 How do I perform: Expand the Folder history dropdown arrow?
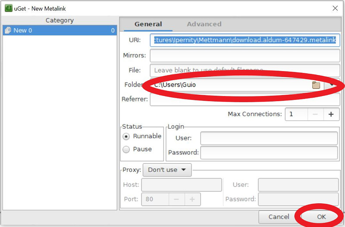click(x=332, y=85)
